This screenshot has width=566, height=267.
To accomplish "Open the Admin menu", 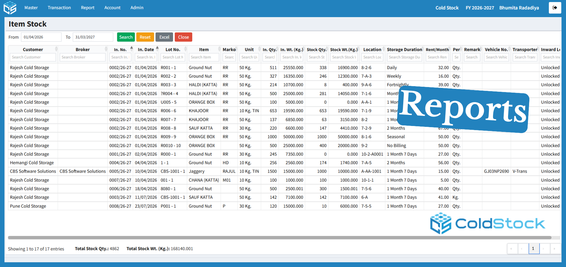I will (137, 8).
